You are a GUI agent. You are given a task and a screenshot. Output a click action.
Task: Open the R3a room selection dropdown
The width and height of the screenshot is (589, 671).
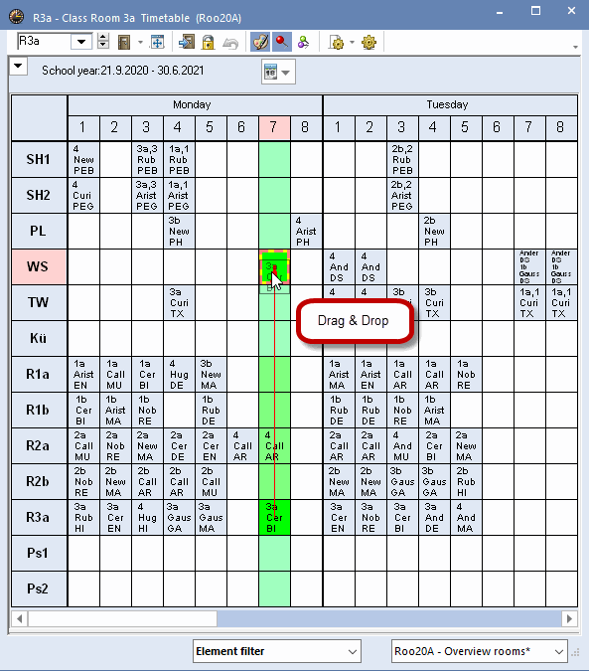[81, 42]
